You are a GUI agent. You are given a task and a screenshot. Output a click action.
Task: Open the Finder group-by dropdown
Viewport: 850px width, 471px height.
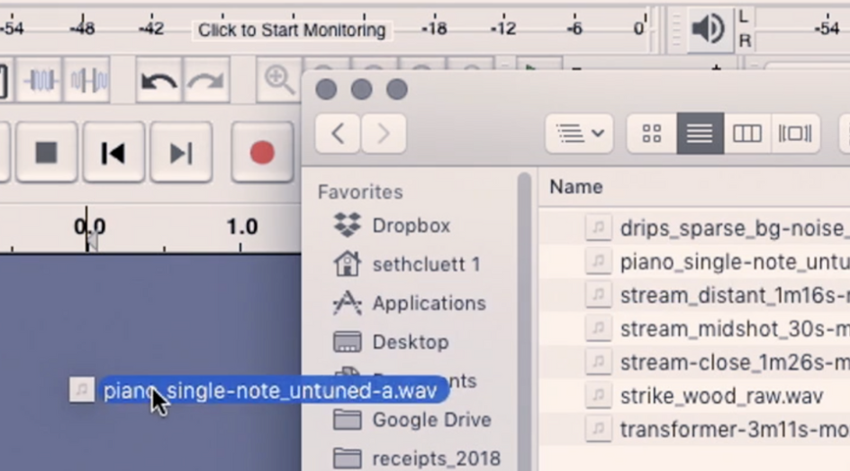pyautogui.click(x=579, y=133)
